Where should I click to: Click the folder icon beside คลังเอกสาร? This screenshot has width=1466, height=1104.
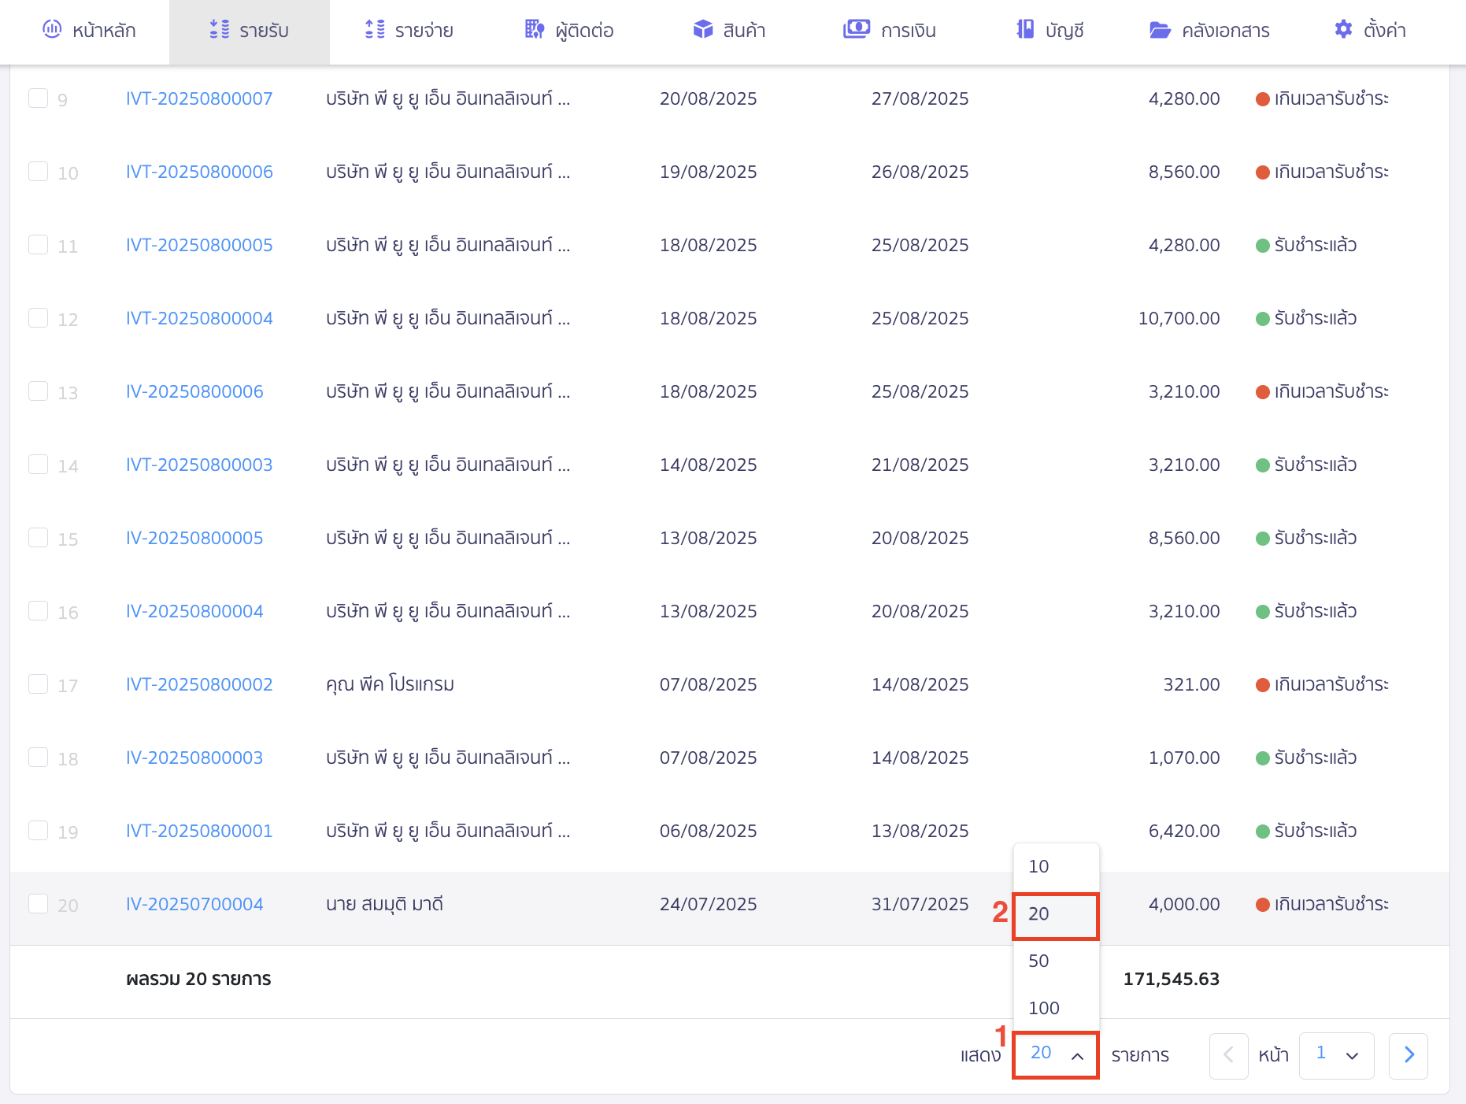pos(1160,30)
